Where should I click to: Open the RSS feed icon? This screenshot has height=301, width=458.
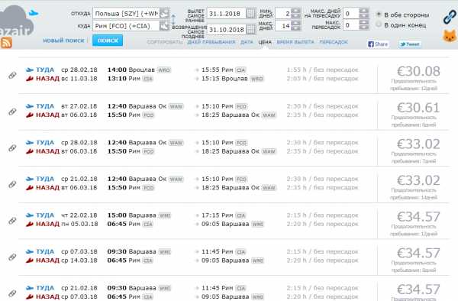point(6,43)
